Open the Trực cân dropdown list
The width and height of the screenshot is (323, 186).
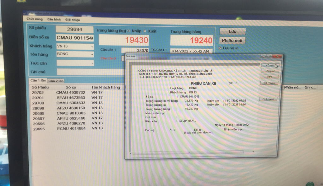coord(92,64)
